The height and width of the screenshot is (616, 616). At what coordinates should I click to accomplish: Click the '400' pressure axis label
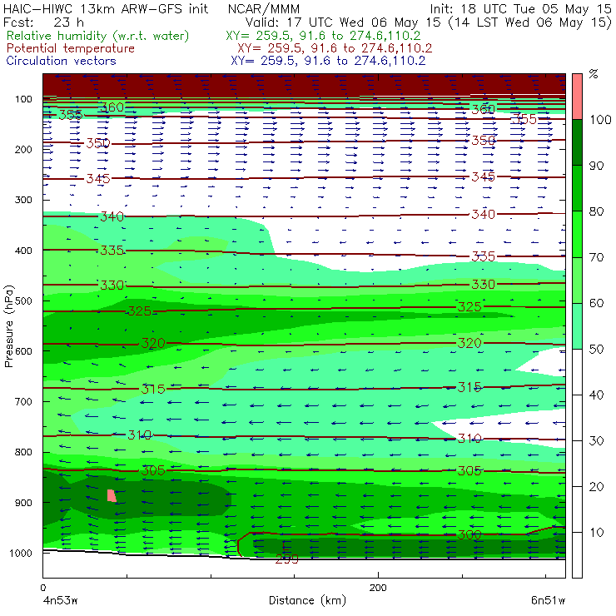pos(23,251)
